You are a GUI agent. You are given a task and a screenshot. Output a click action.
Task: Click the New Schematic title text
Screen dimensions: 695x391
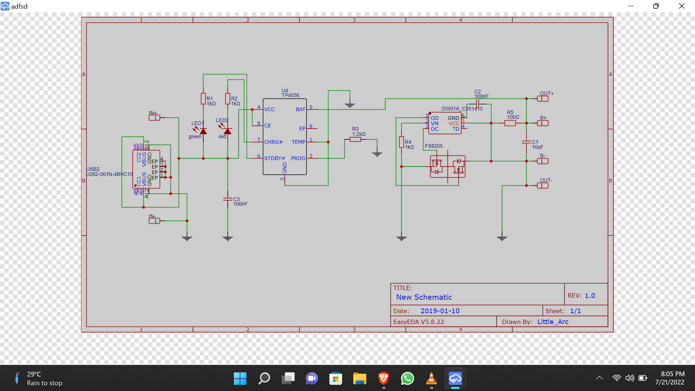[x=424, y=297]
